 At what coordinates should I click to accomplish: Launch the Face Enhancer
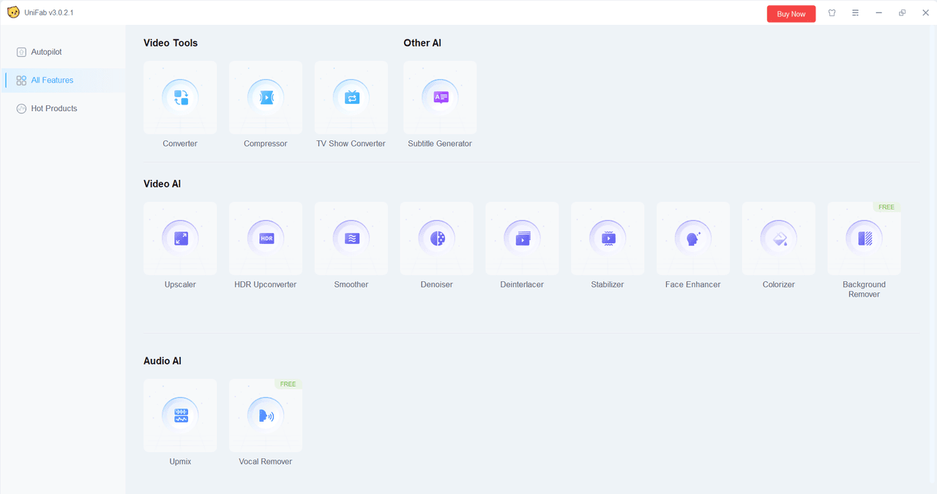(x=693, y=238)
